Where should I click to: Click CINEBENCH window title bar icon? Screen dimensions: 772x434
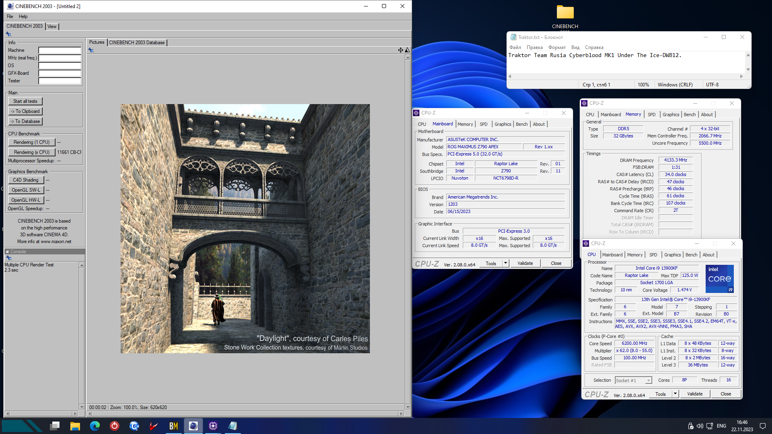point(10,6)
